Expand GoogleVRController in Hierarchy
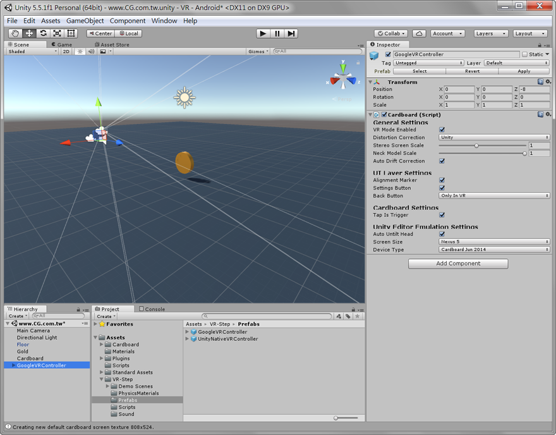Screen dimensions: 556x435 tap(13, 365)
